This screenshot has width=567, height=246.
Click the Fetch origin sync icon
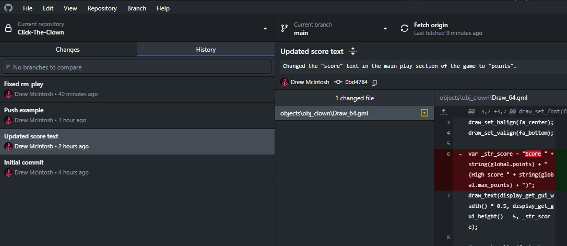coord(405,28)
